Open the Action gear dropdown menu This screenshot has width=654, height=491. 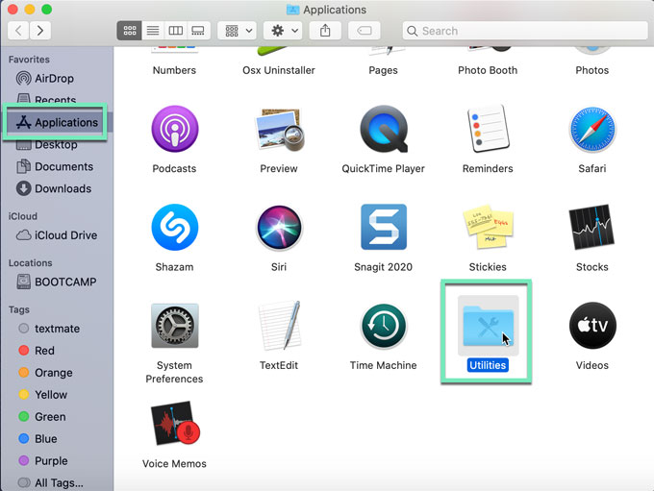coord(282,31)
